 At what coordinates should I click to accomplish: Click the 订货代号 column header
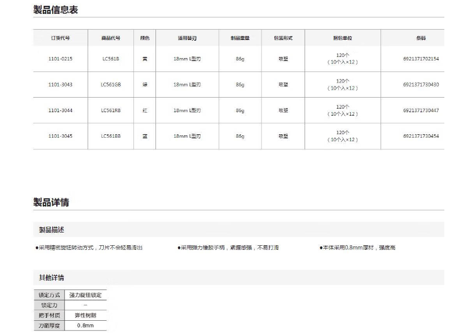click(x=60, y=38)
